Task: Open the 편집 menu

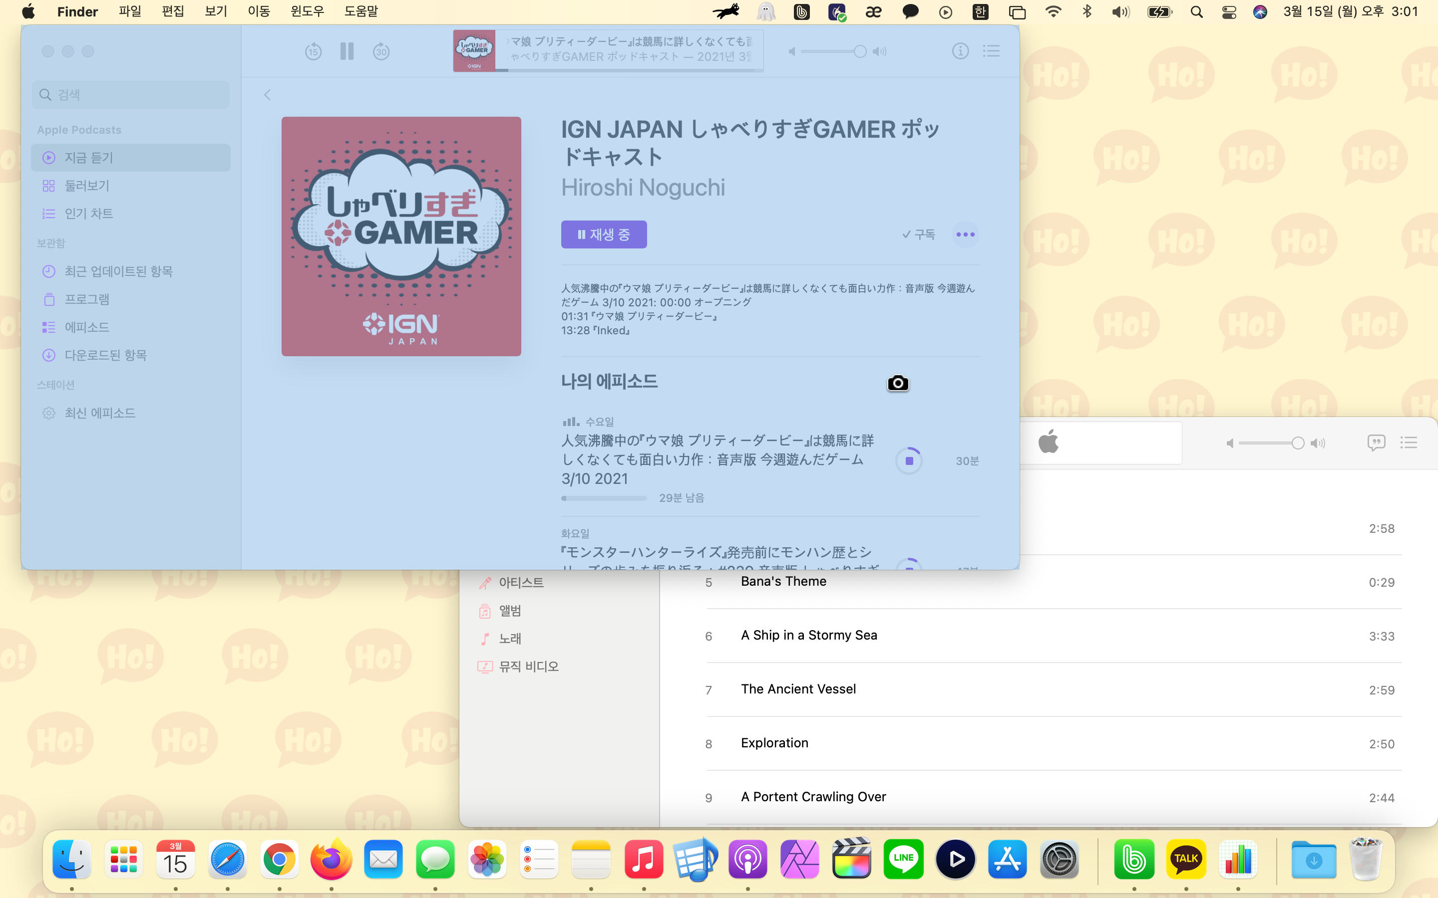Action: coord(173,11)
